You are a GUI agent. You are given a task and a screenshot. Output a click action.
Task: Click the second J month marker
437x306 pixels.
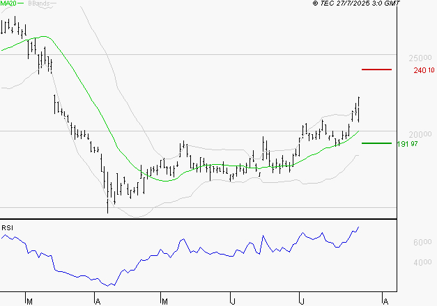(302, 302)
